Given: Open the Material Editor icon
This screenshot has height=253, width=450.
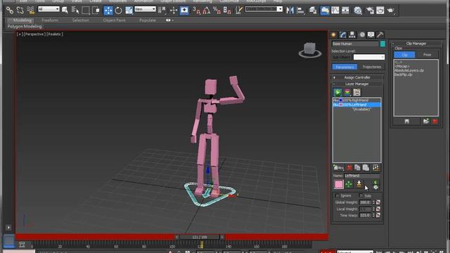Looking at the screenshot, I should [x=358, y=11].
